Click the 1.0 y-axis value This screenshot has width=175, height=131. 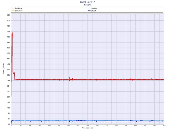9,124
